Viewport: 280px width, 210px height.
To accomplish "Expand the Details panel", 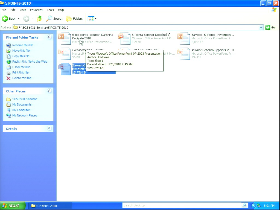I will coord(49,128).
